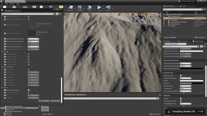207x116 pixels.
Task: Switch to the Place Actors tab
Action: coord(183,41)
